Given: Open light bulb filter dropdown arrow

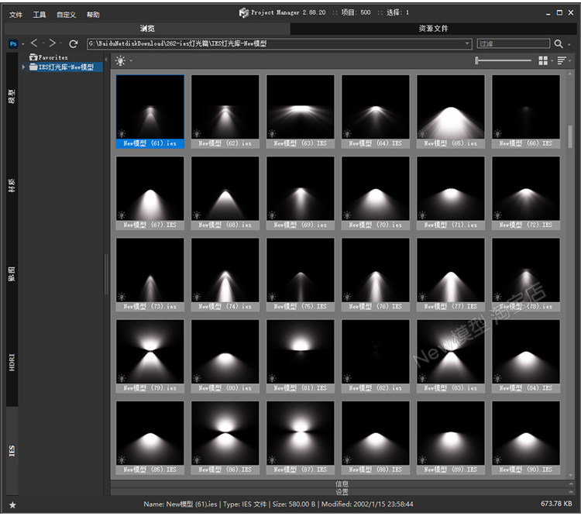Looking at the screenshot, I should point(131,60).
